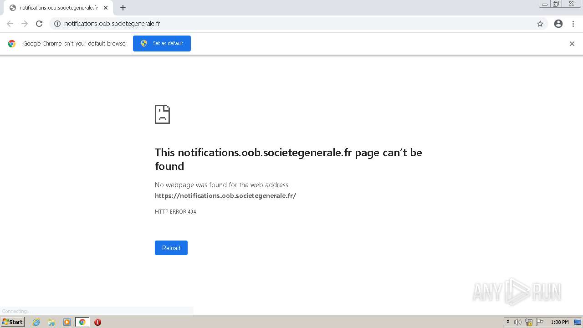Click the 'No webpage was found' message
The height and width of the screenshot is (328, 583).
222,185
